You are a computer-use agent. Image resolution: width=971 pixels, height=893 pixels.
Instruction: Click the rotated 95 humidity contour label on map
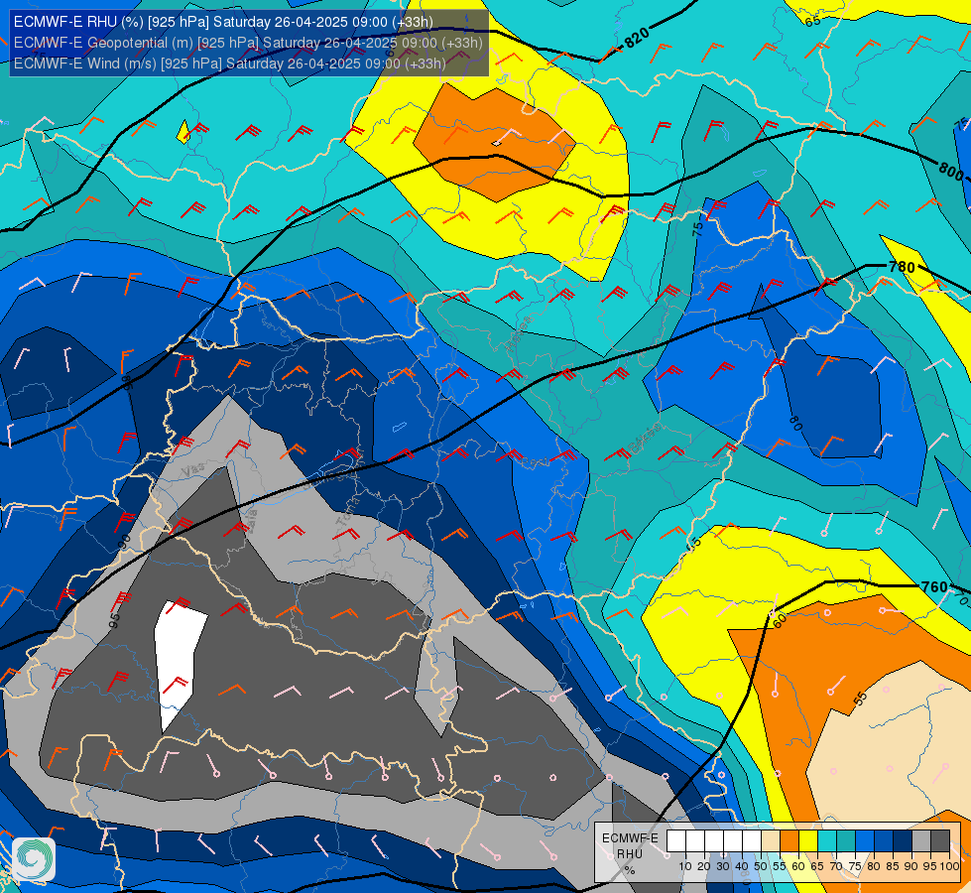(x=115, y=621)
